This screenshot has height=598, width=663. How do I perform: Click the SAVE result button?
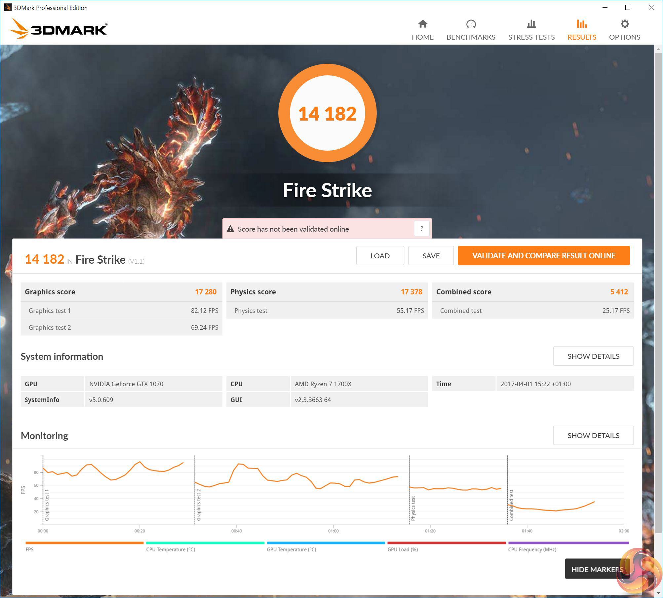431,256
